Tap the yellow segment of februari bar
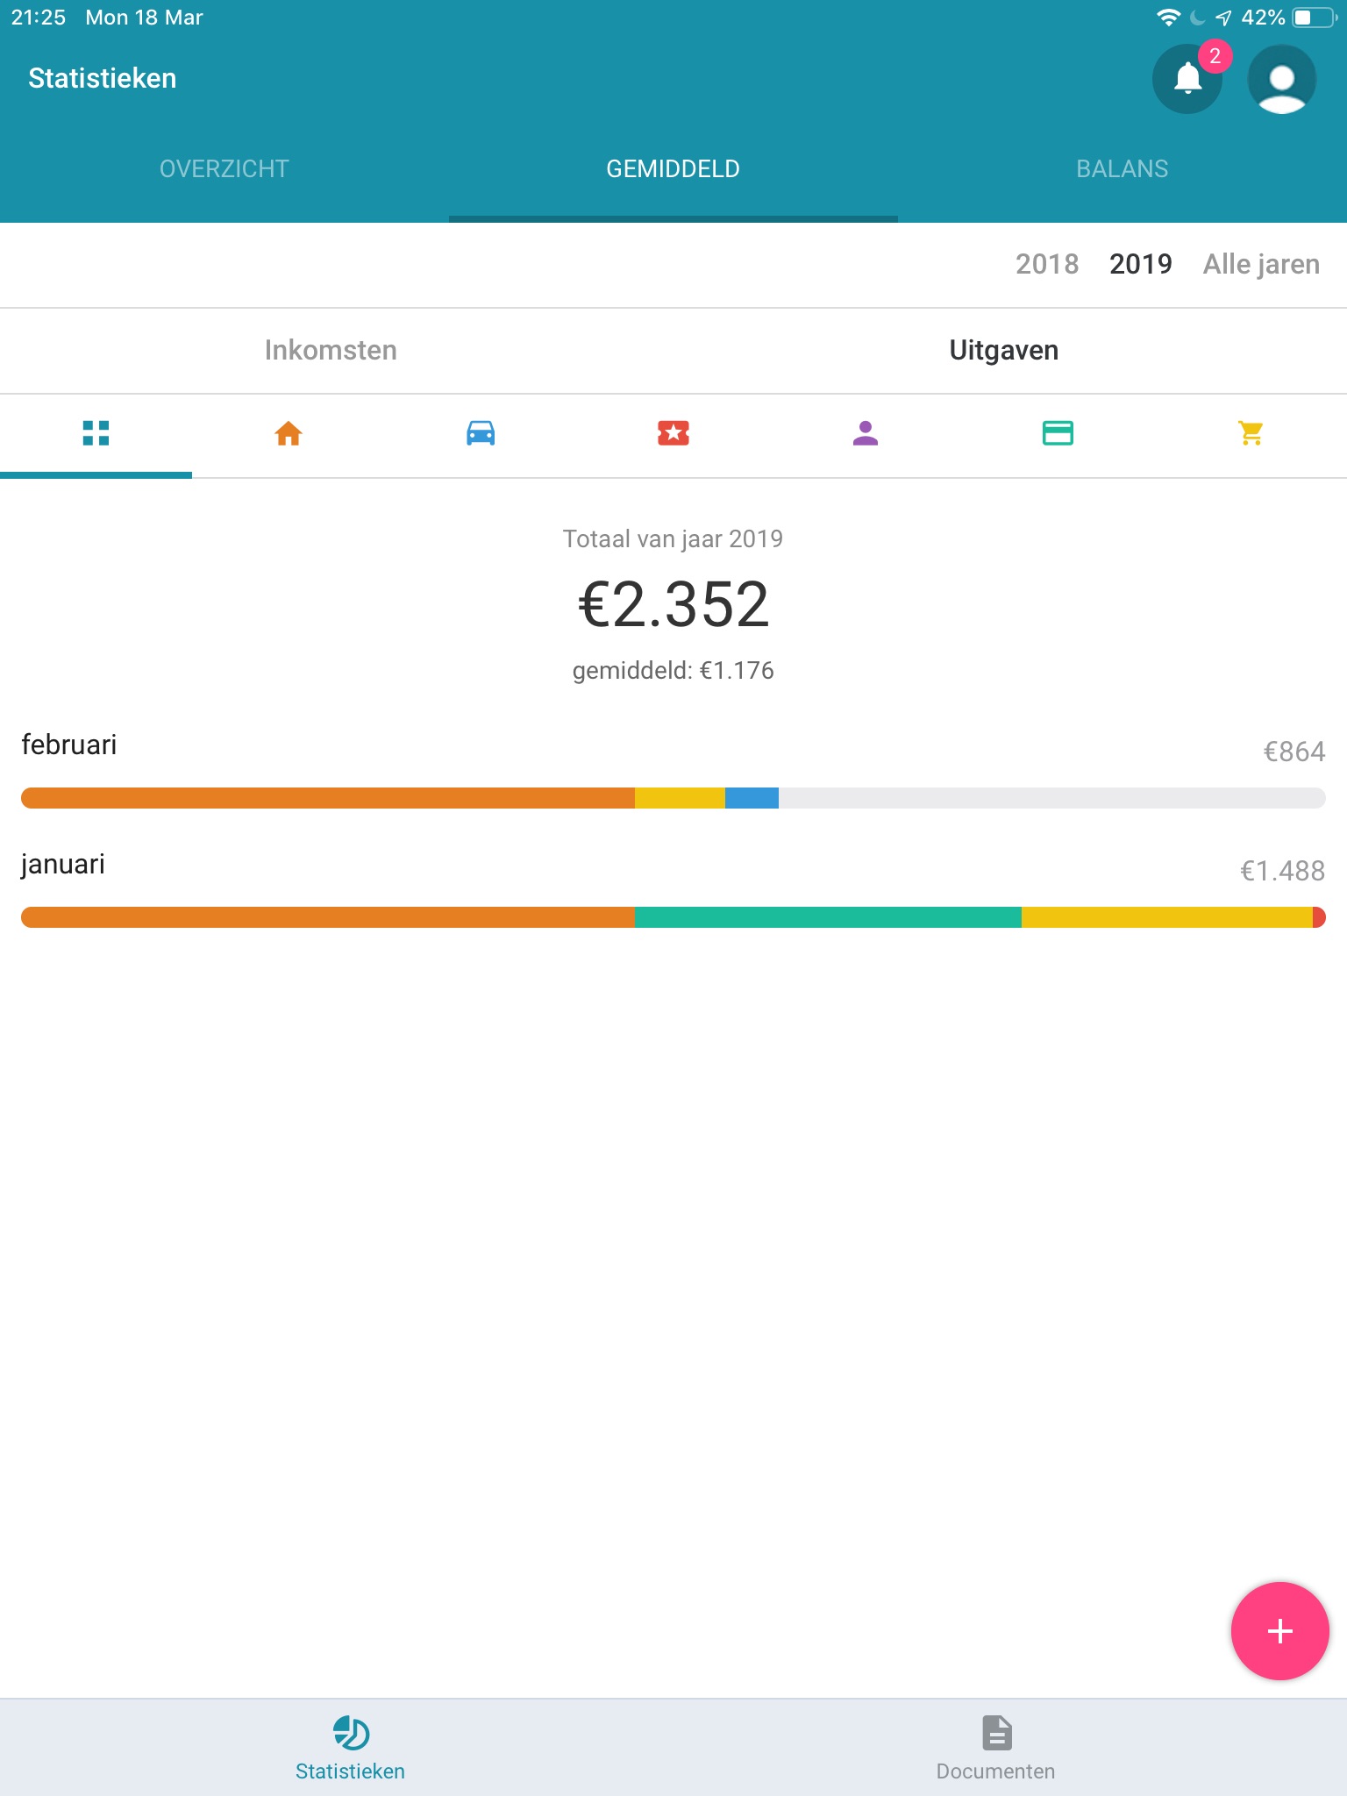The height and width of the screenshot is (1796, 1347). [x=680, y=798]
